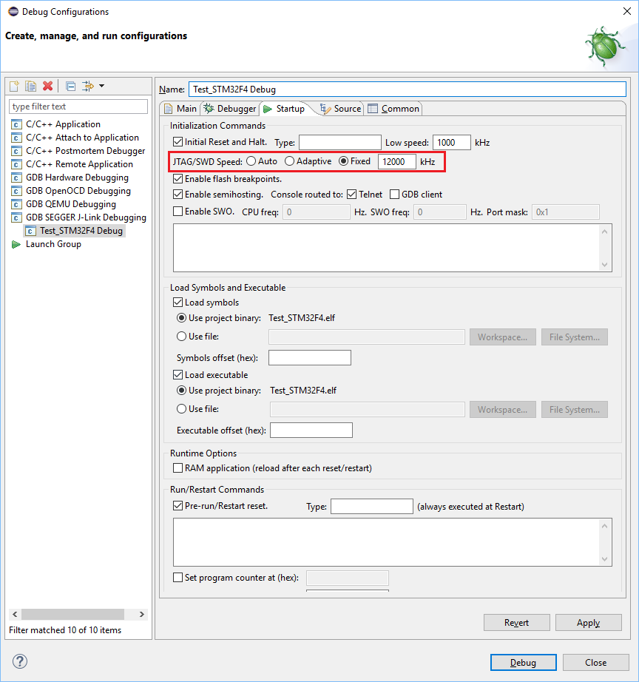This screenshot has height=682, width=639.
Task: Enable the SWO checkbox
Action: pyautogui.click(x=177, y=212)
